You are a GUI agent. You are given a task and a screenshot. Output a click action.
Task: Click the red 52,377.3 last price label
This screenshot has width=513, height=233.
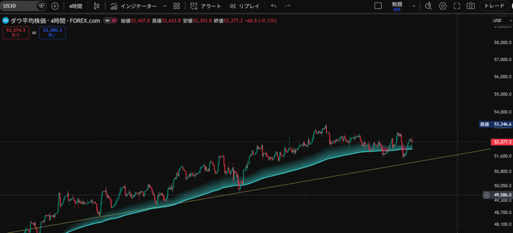(x=501, y=142)
